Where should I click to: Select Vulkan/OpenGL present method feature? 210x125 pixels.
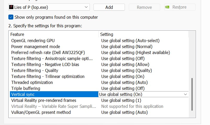[x=41, y=112]
